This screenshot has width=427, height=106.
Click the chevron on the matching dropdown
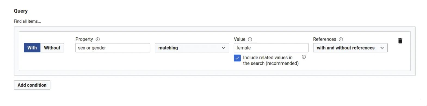pyautogui.click(x=224, y=48)
